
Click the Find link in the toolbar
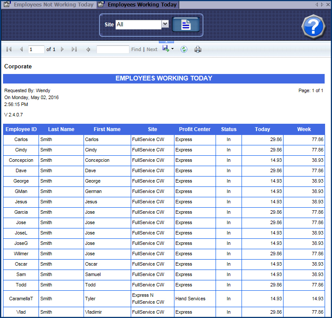(x=136, y=50)
